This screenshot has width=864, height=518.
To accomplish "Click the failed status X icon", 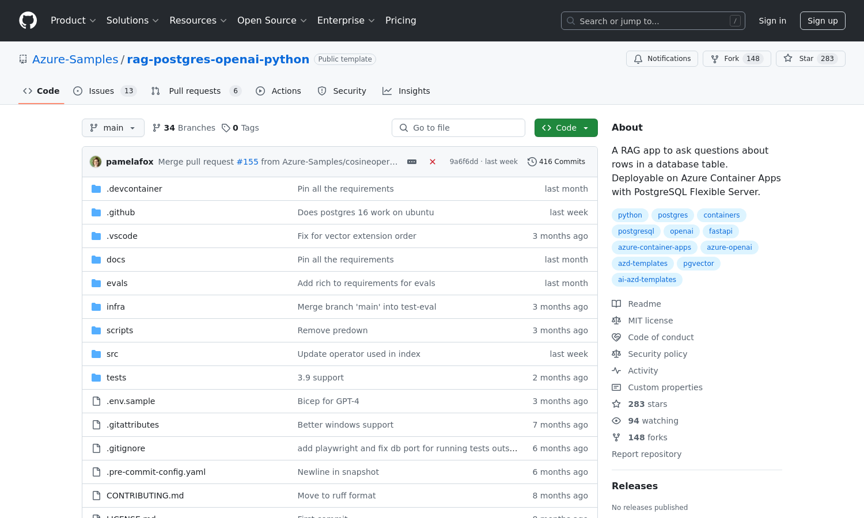I will [x=433, y=162].
